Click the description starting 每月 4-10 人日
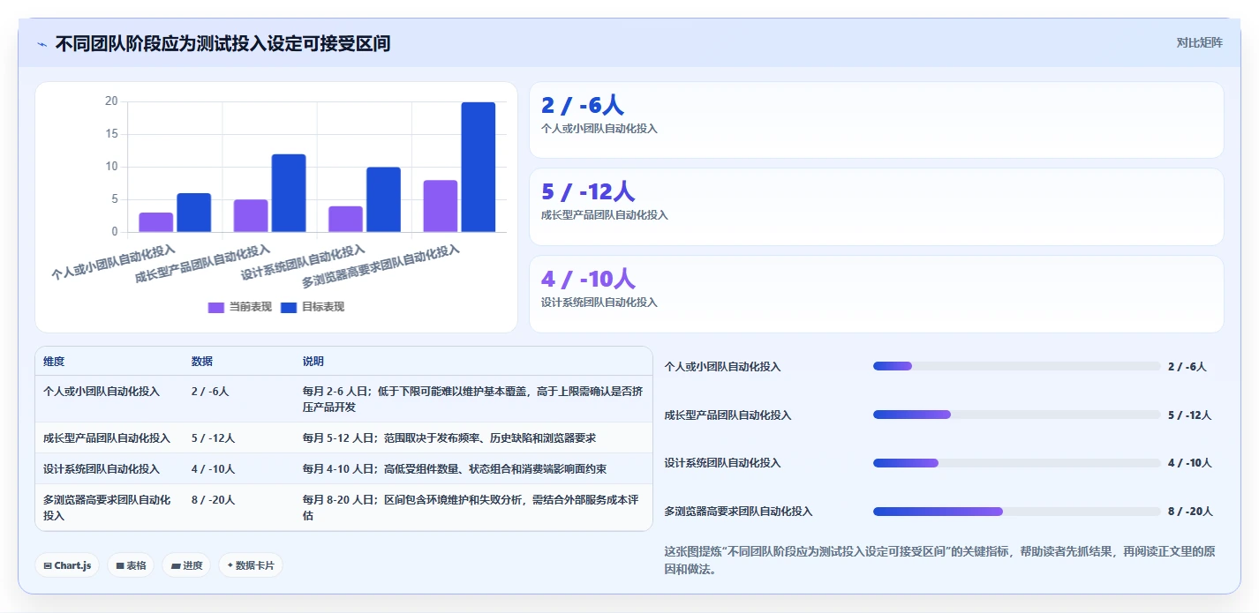Screen dimensions: 1259x613 [x=454, y=468]
